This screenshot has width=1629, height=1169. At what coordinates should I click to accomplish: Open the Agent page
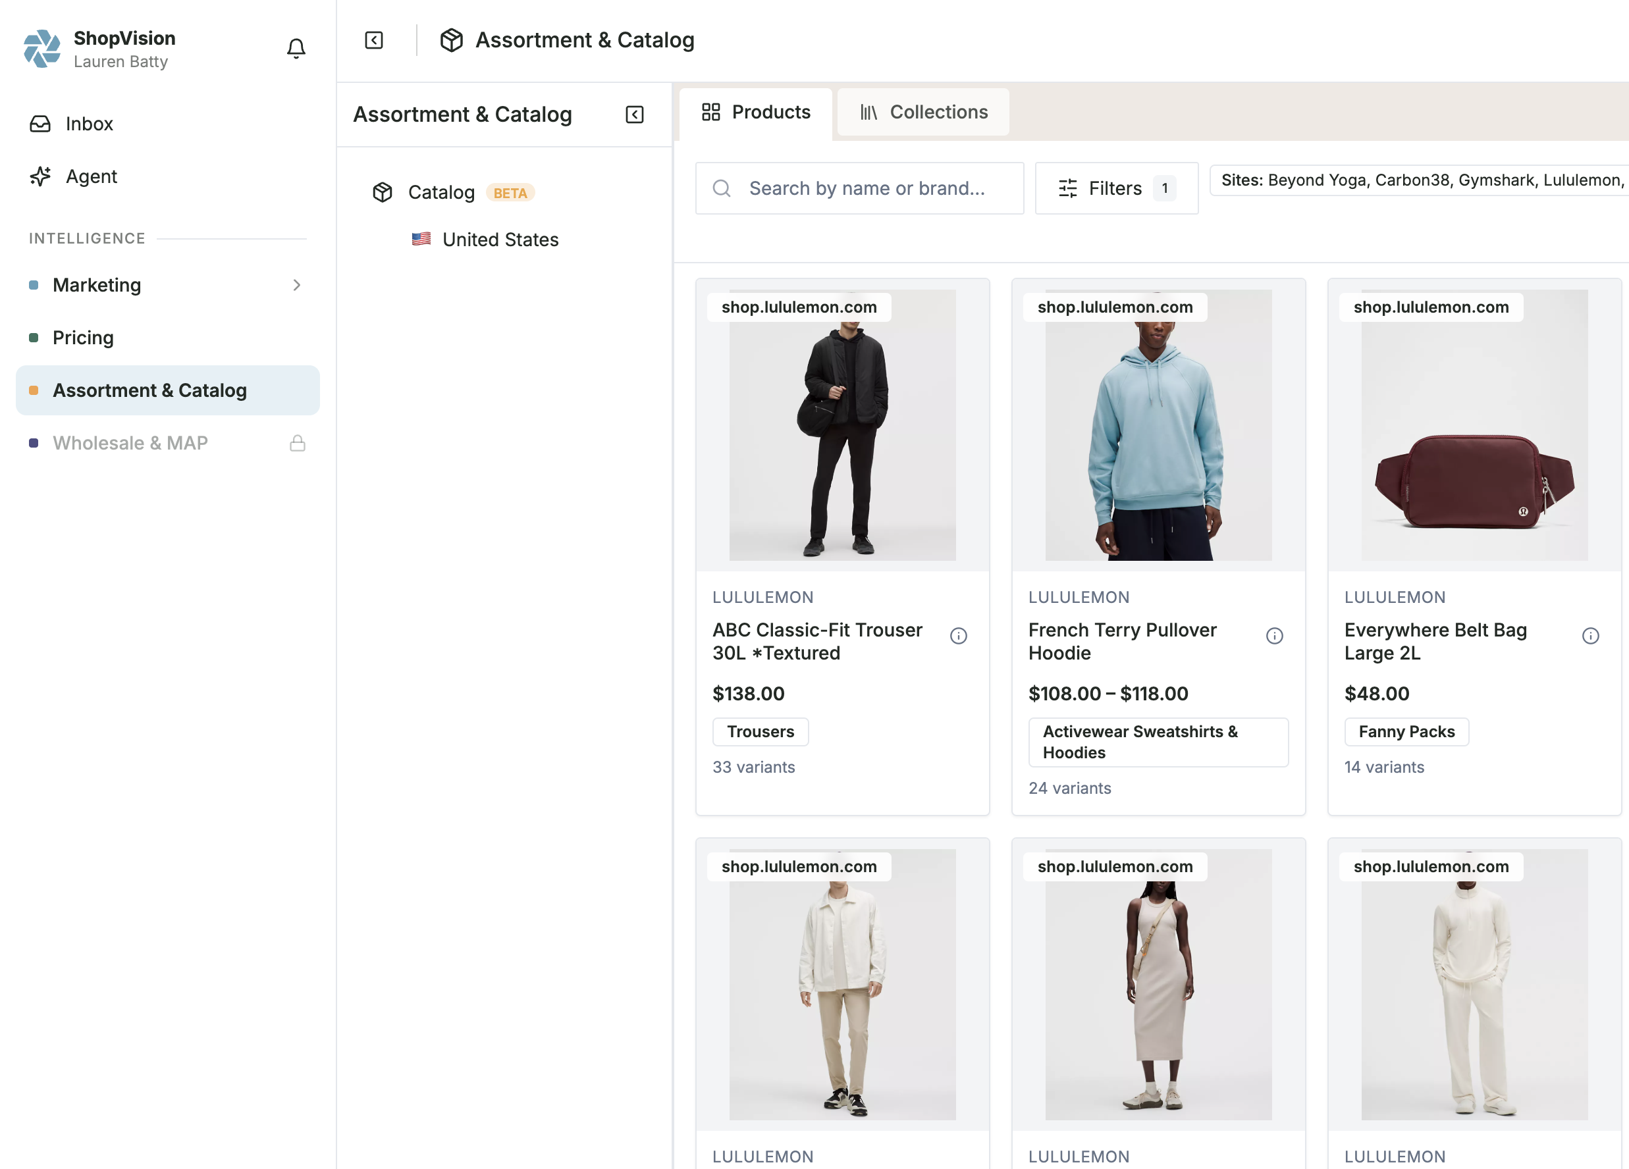click(168, 176)
